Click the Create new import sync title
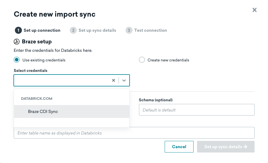Viewport: 268px width, 163px height. tap(55, 14)
